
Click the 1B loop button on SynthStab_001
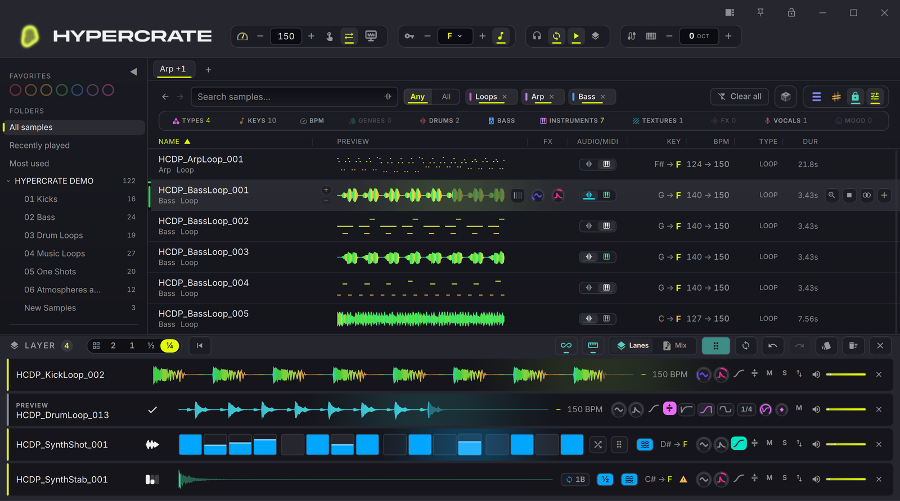tap(575, 480)
